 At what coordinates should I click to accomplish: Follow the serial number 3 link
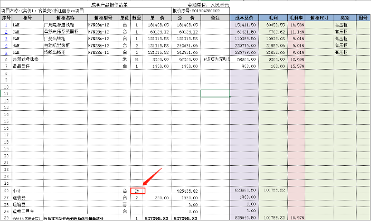point(6,38)
